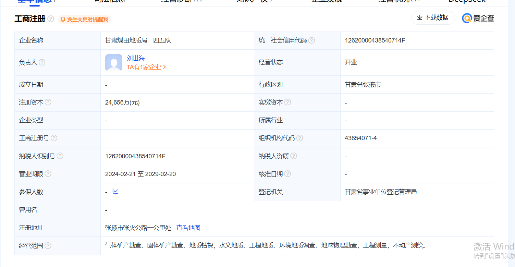Click the help icon beside 组织机构代码
The image size is (515, 267).
pos(299,138)
